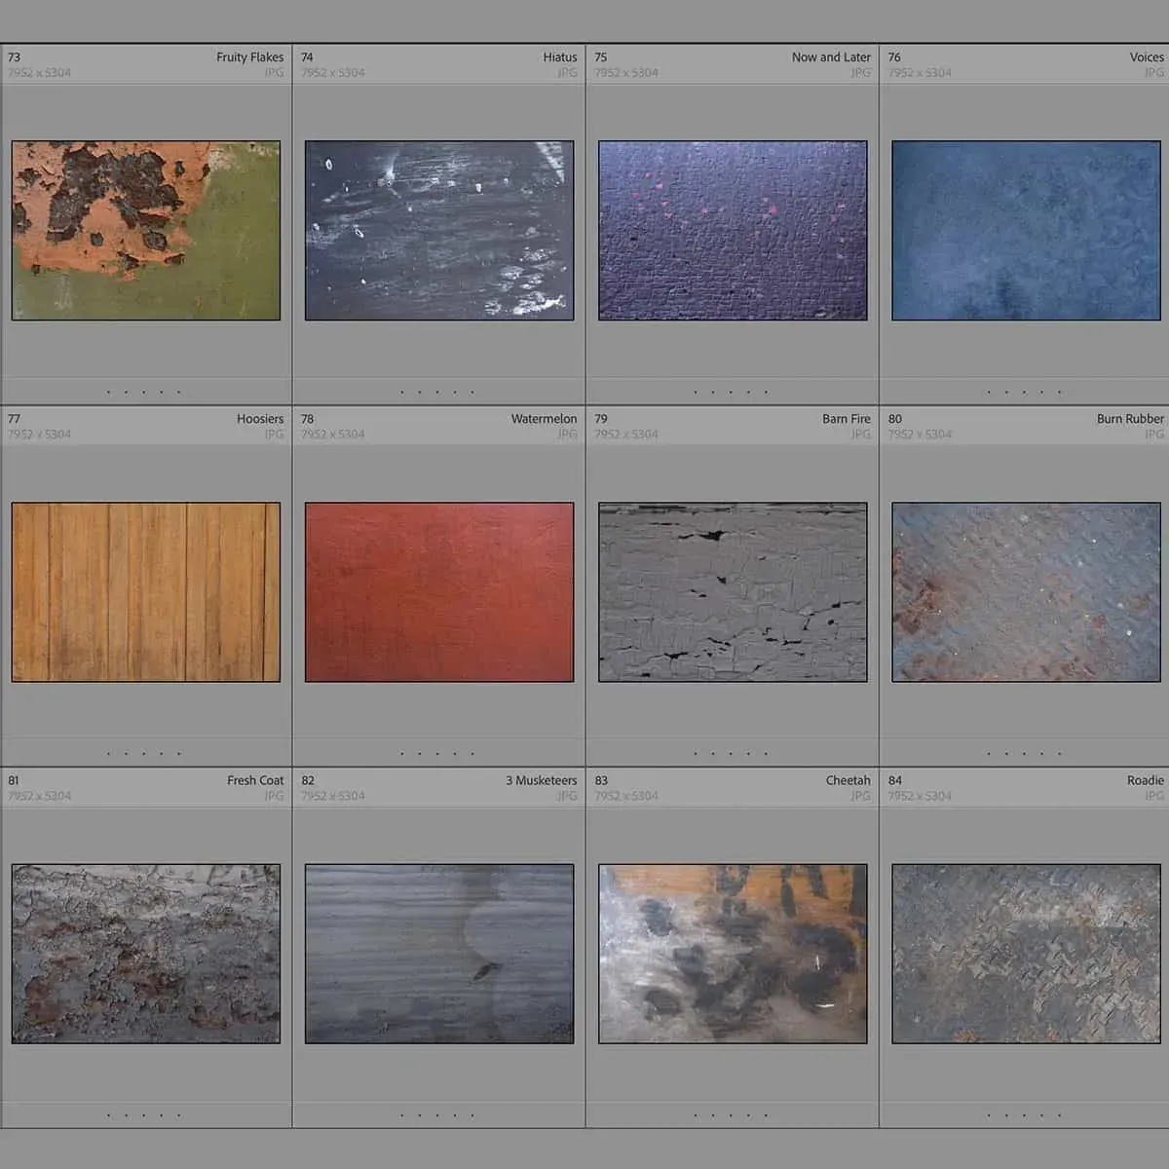Select the Fresh Coat rusty texture thumbnail
The height and width of the screenshot is (1169, 1169).
pyautogui.click(x=146, y=954)
